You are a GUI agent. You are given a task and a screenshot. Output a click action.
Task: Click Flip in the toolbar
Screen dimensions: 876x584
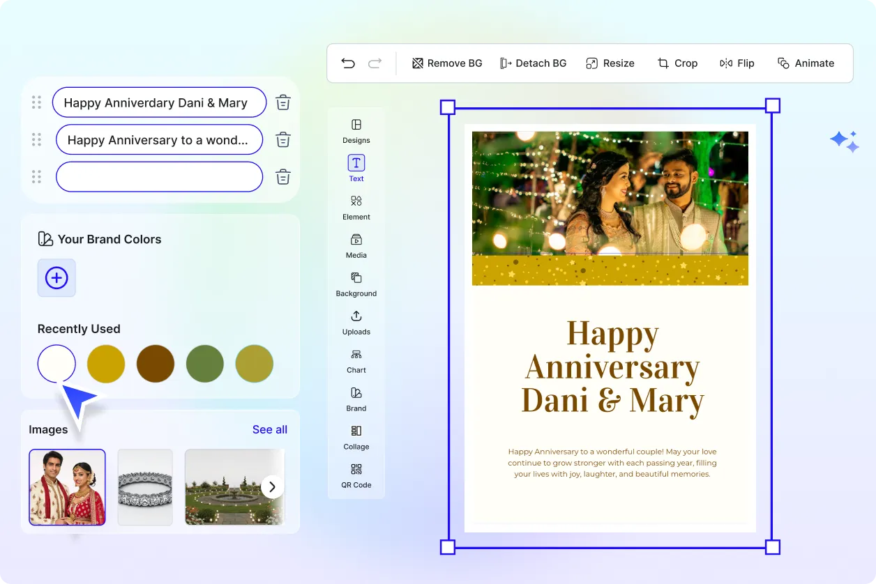(x=737, y=63)
